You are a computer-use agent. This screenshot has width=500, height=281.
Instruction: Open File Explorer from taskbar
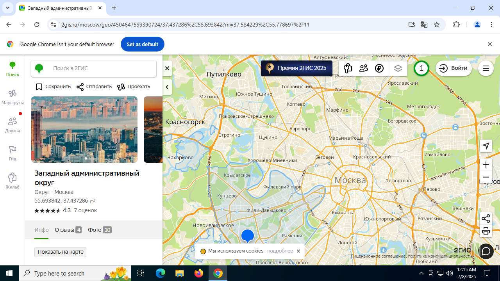click(x=180, y=273)
